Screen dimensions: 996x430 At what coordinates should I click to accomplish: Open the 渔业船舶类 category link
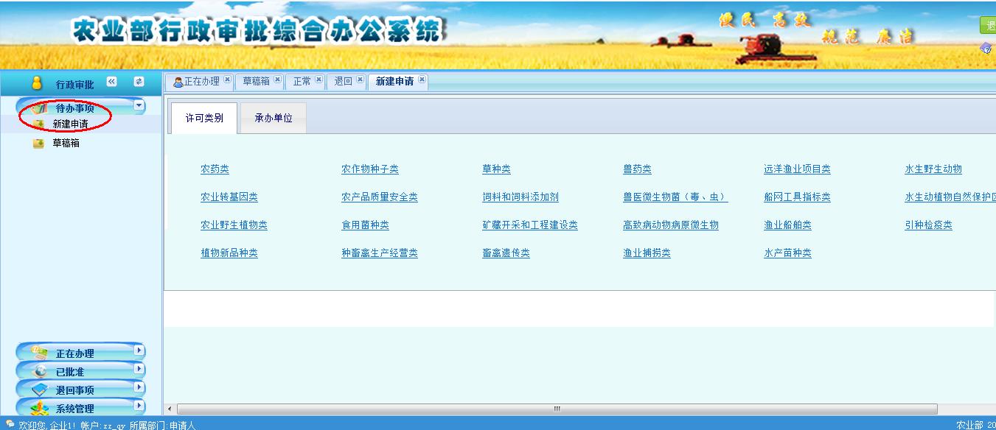[787, 225]
